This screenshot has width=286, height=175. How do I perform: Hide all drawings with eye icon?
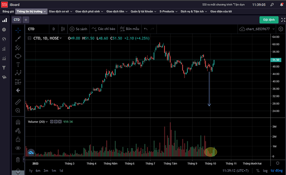[18, 148]
